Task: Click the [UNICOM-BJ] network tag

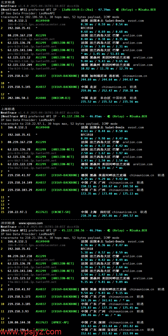Action: [61, 98]
